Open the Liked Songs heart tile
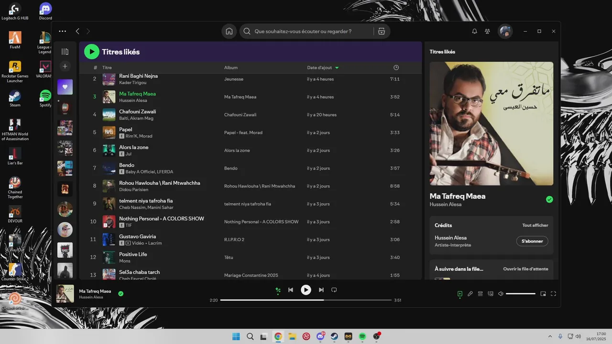This screenshot has height=344, width=612. click(65, 87)
